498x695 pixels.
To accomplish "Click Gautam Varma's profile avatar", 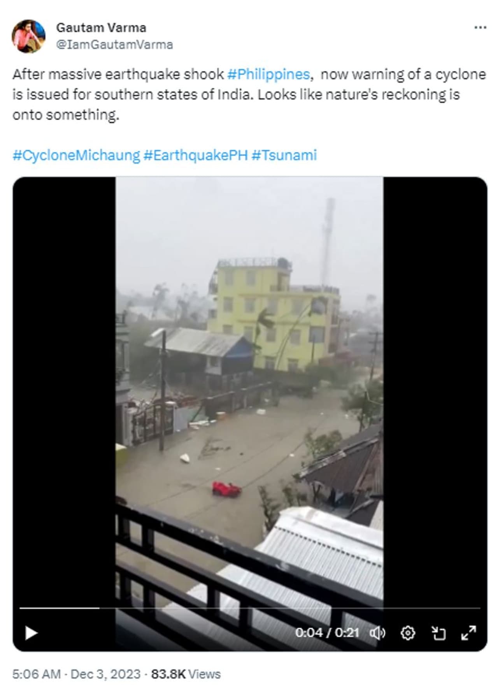I will coord(28,36).
